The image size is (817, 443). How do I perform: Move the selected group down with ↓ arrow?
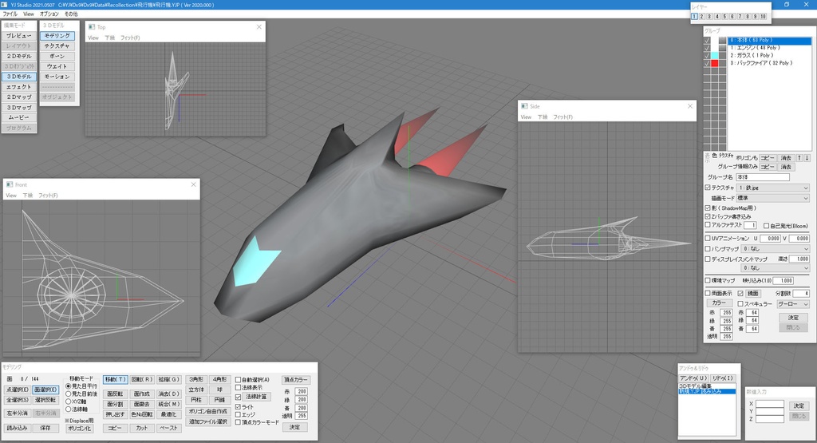pyautogui.click(x=807, y=158)
